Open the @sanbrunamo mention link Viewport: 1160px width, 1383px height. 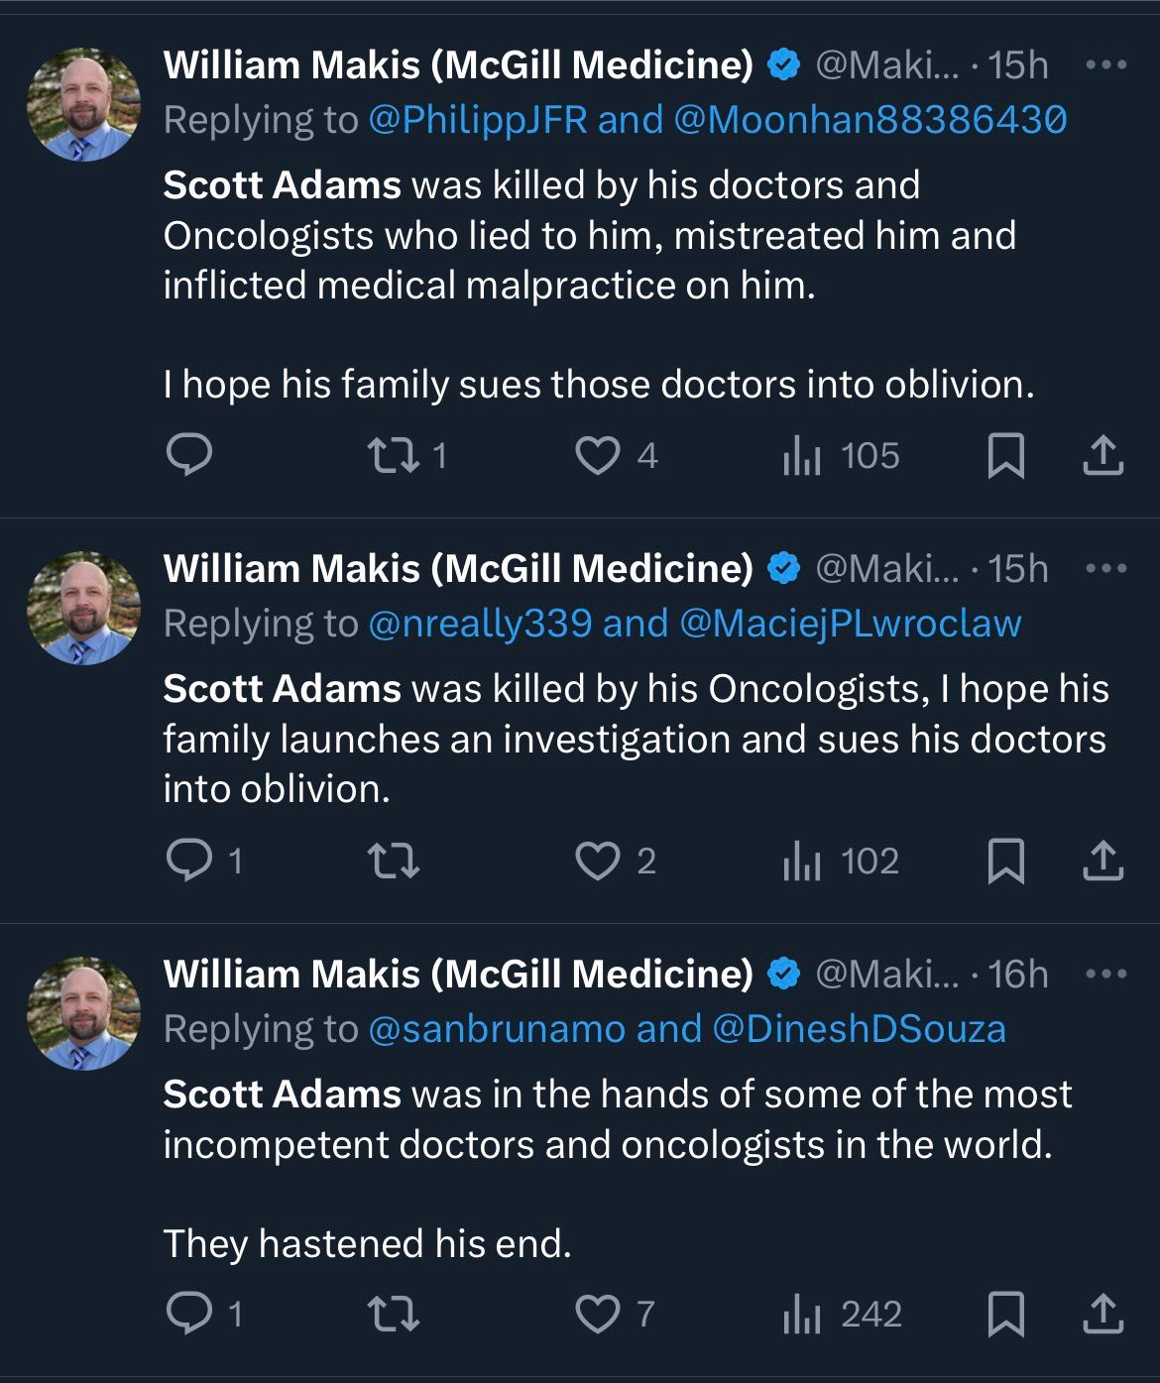click(x=497, y=1029)
